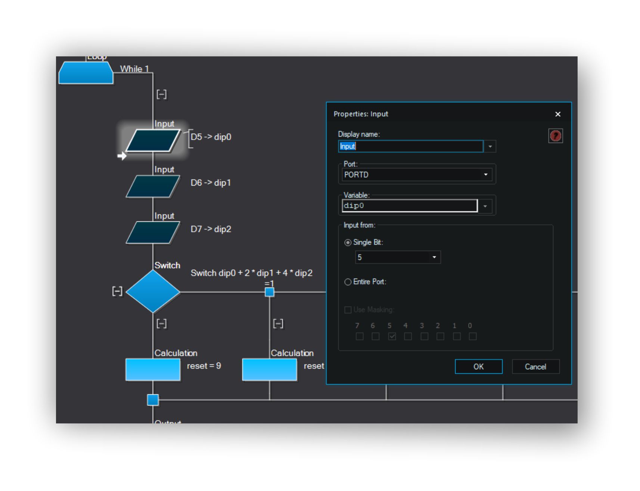Collapse the =1 branch with [-]

[278, 323]
